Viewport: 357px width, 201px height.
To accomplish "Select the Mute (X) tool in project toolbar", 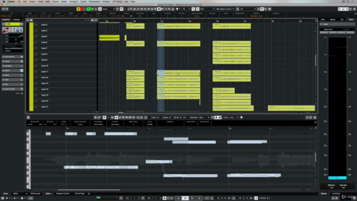I will 152,9.
